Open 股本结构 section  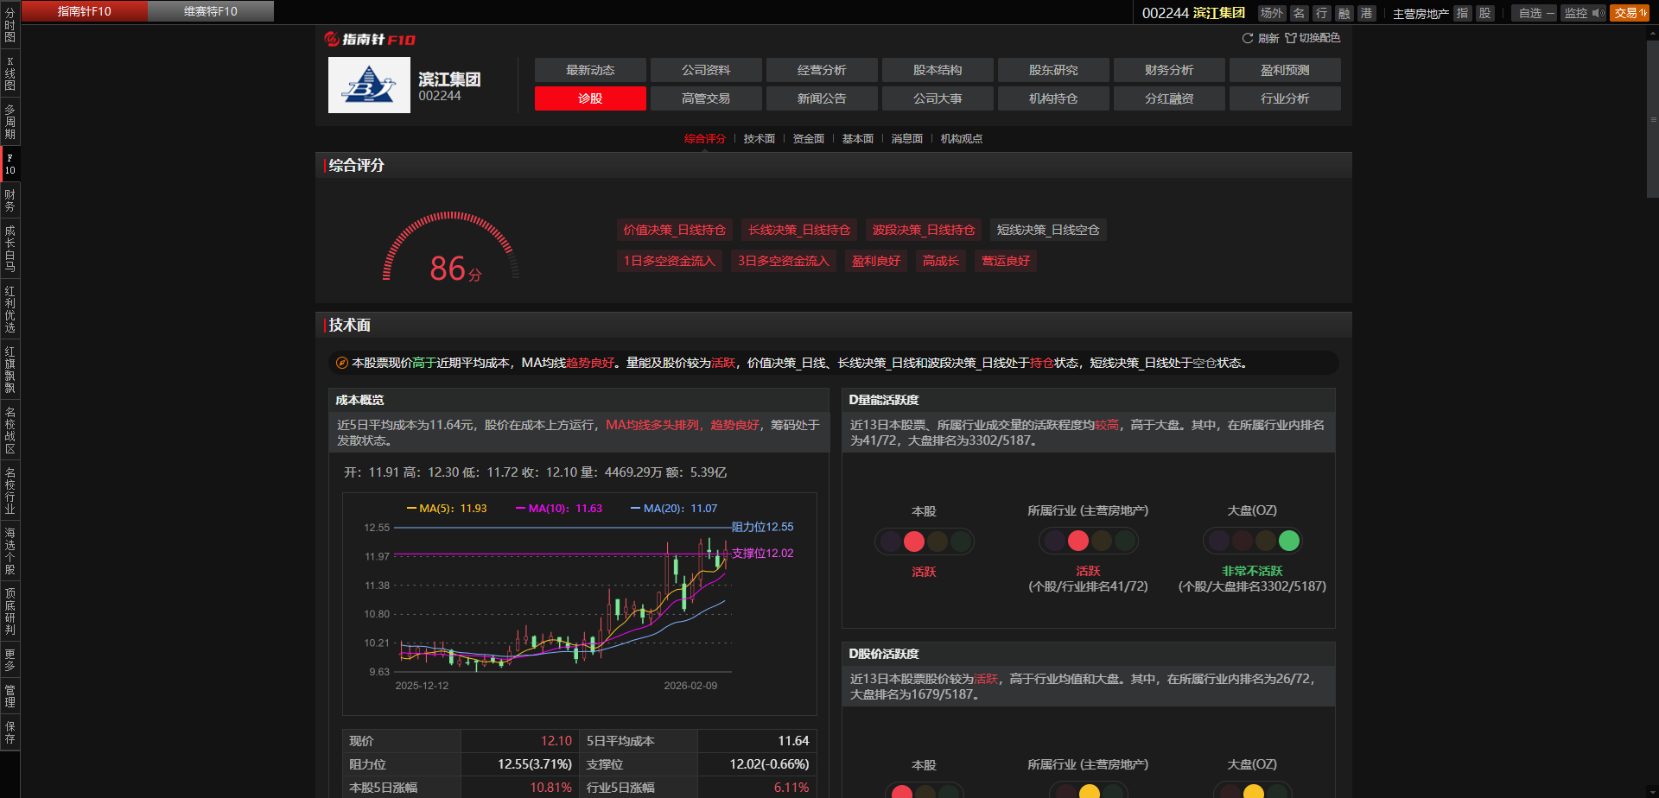938,70
